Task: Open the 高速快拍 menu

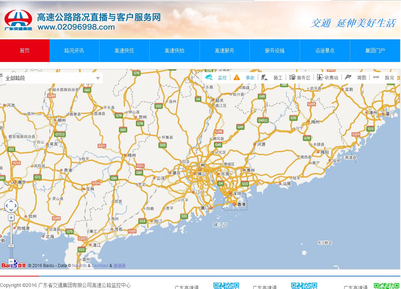Action: [x=175, y=50]
